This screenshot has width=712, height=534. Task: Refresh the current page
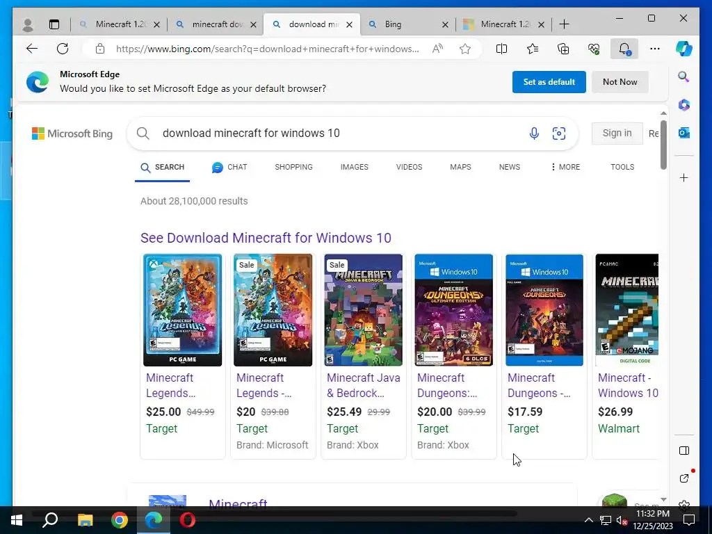(63, 49)
